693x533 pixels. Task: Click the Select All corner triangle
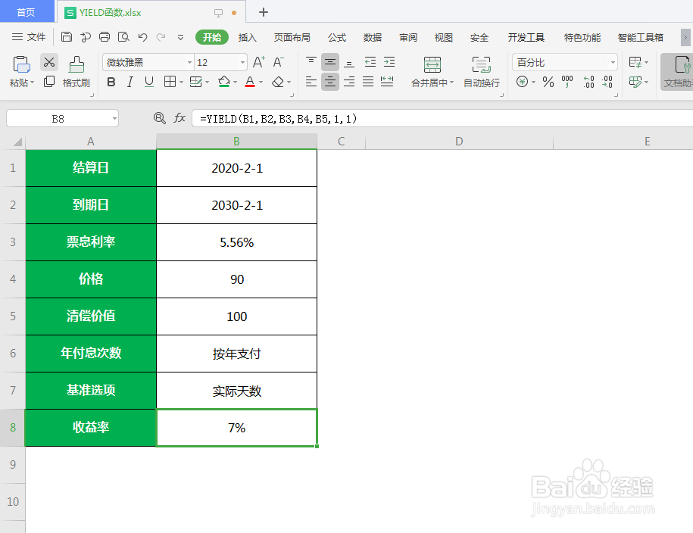point(17,142)
